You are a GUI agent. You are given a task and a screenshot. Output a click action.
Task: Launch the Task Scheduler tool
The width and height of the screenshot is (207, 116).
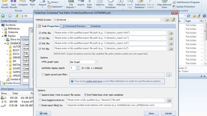tap(110, 4)
